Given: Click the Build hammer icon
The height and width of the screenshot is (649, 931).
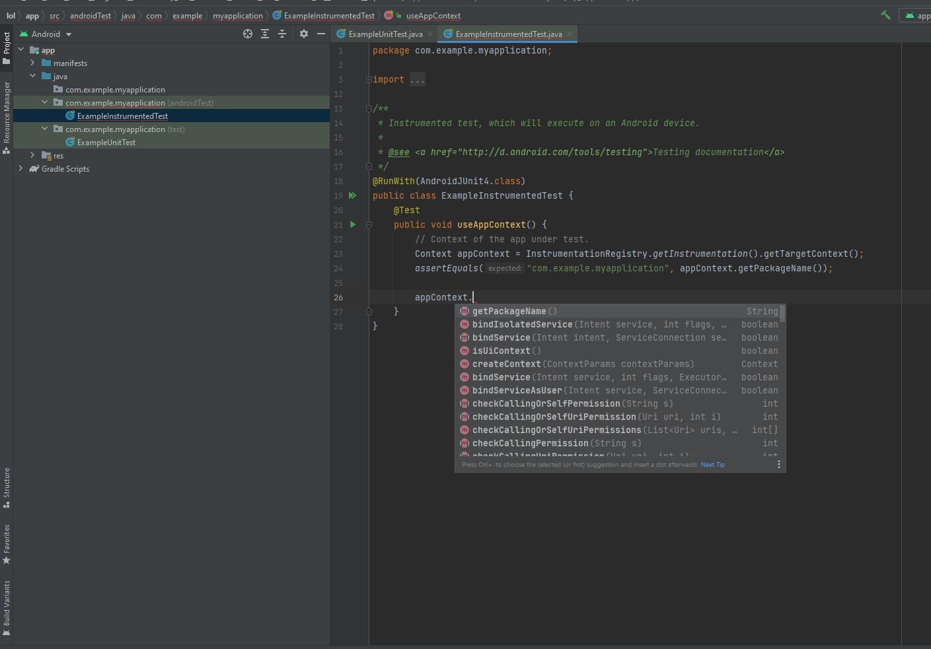Looking at the screenshot, I should pos(885,15).
